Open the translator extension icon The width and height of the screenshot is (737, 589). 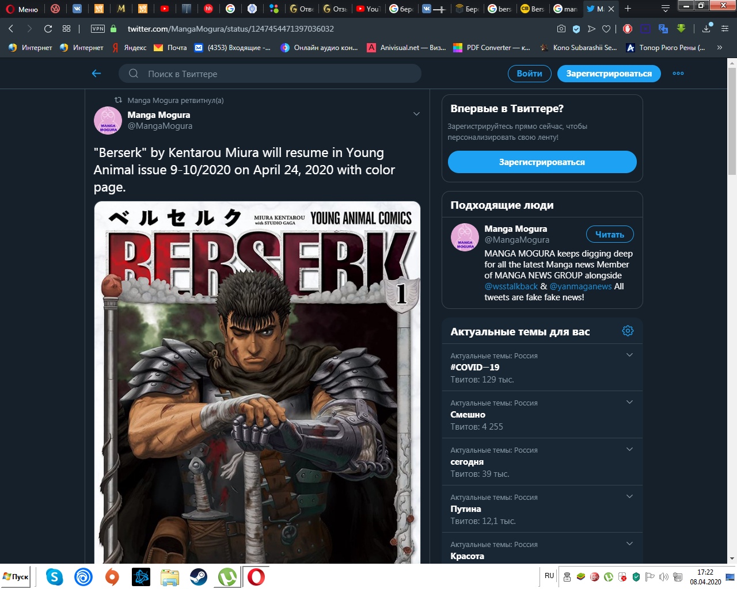pyautogui.click(x=663, y=28)
